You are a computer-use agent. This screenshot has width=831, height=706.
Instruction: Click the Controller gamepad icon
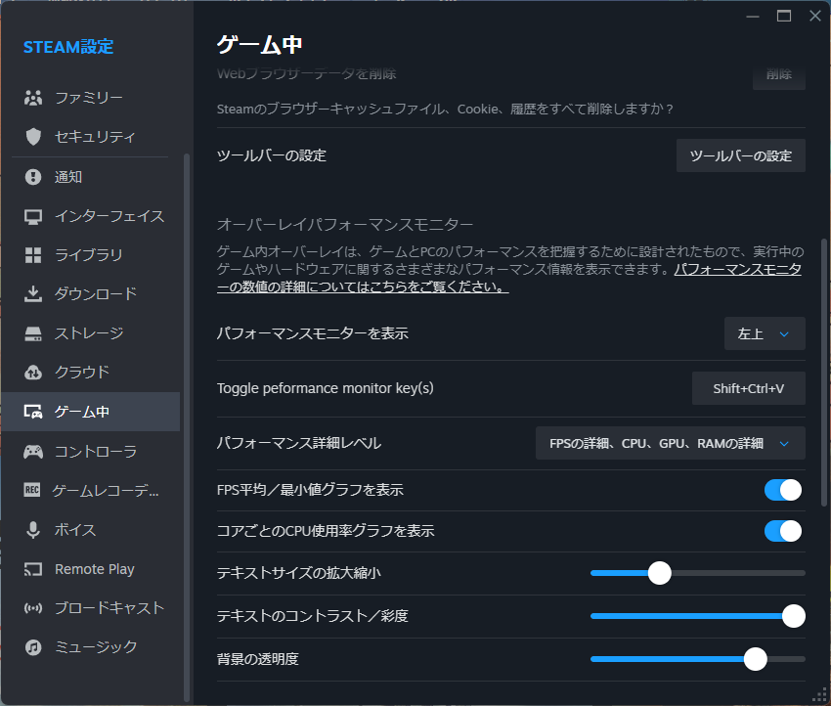click(x=33, y=452)
